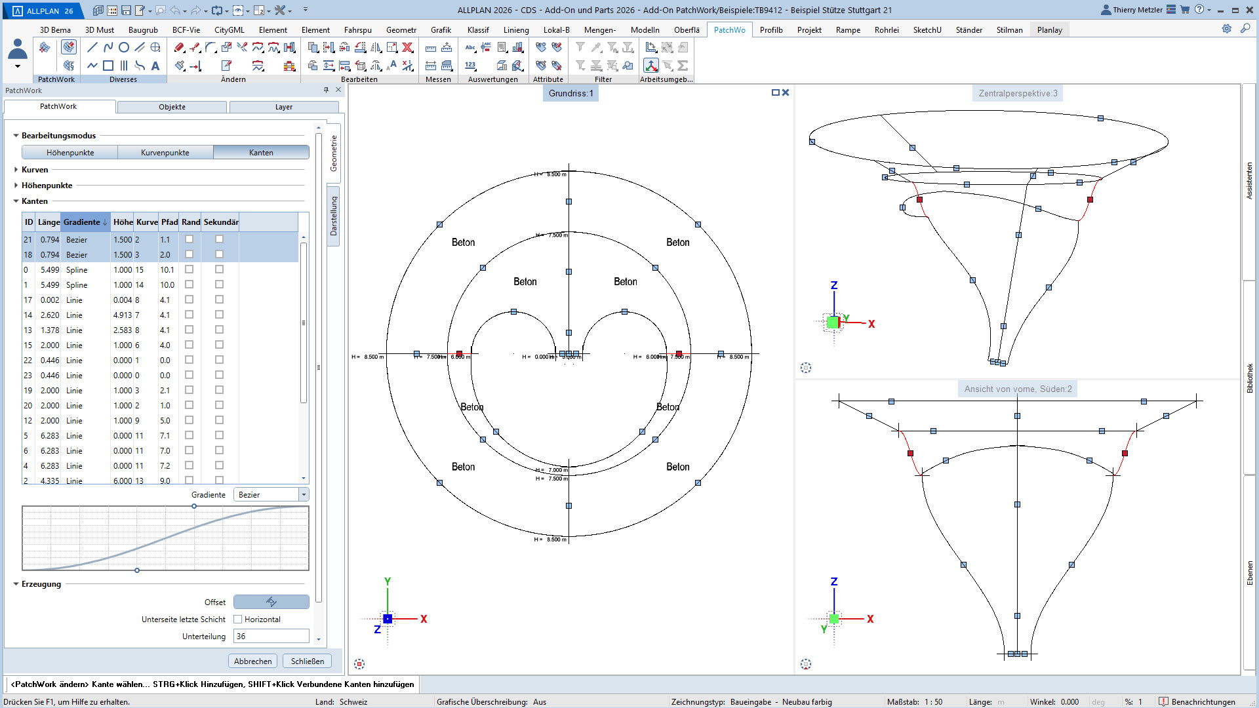This screenshot has height=708, width=1259.
Task: Expand the Kurven section
Action: [x=16, y=169]
